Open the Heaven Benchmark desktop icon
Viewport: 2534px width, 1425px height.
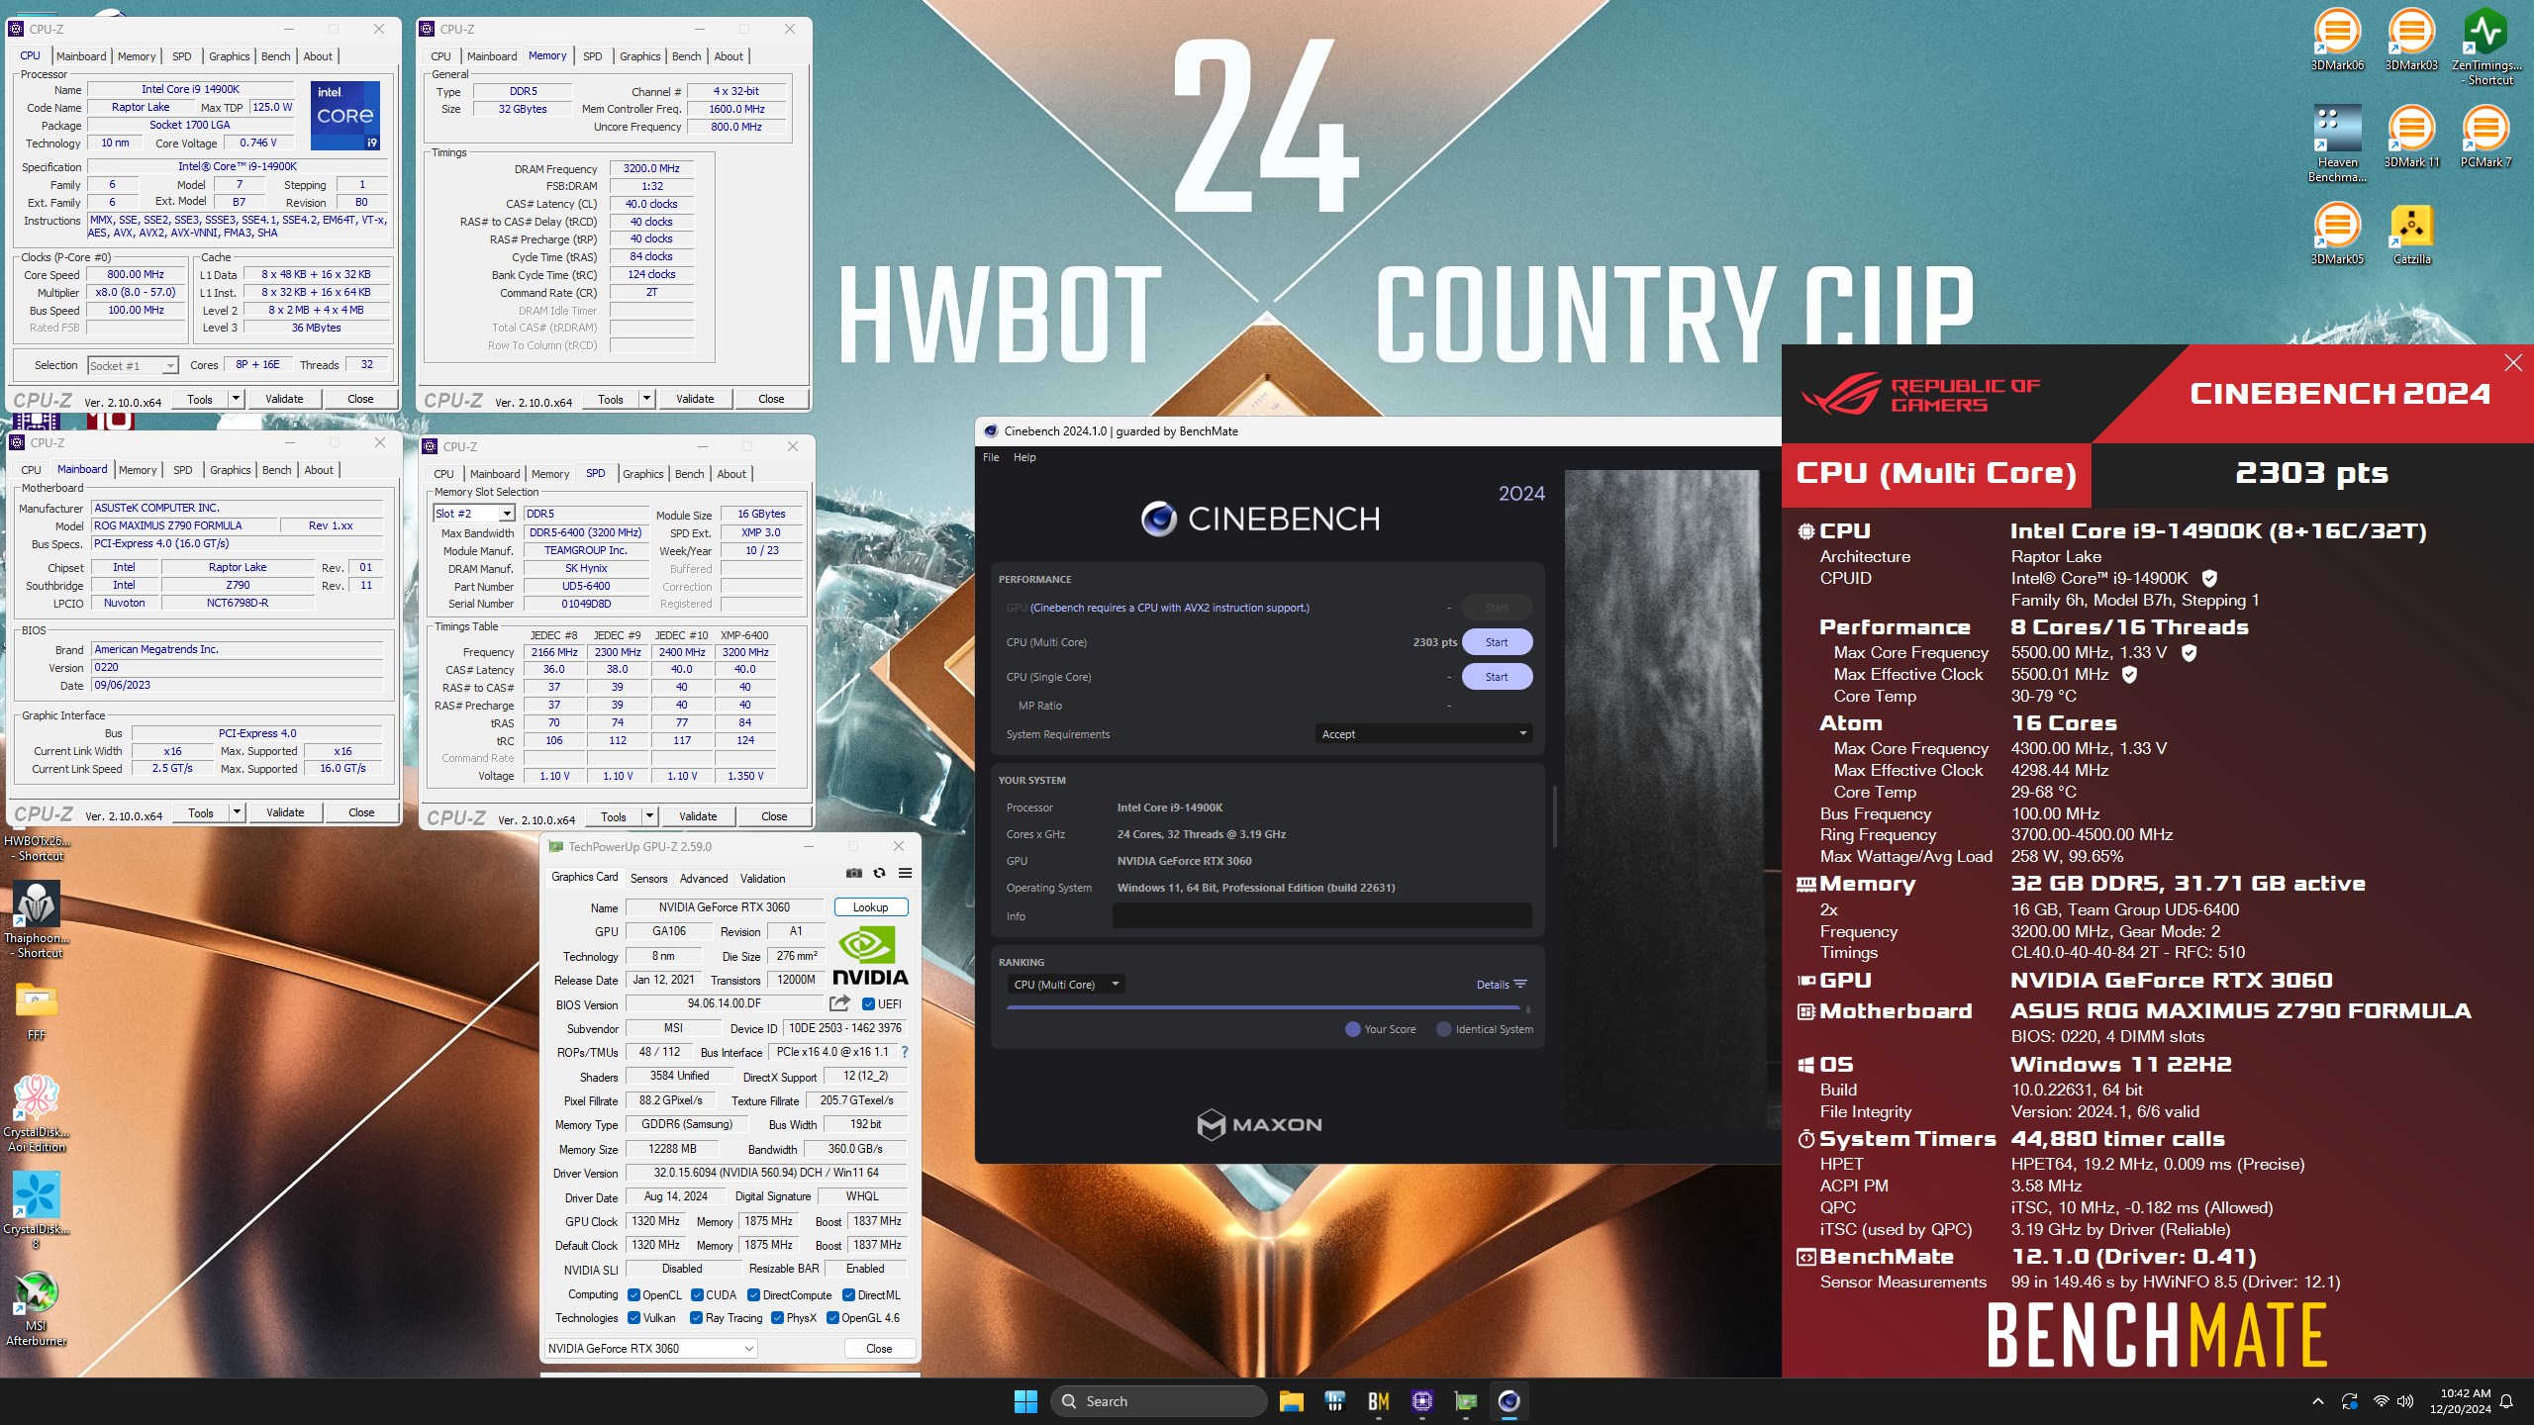click(2337, 144)
